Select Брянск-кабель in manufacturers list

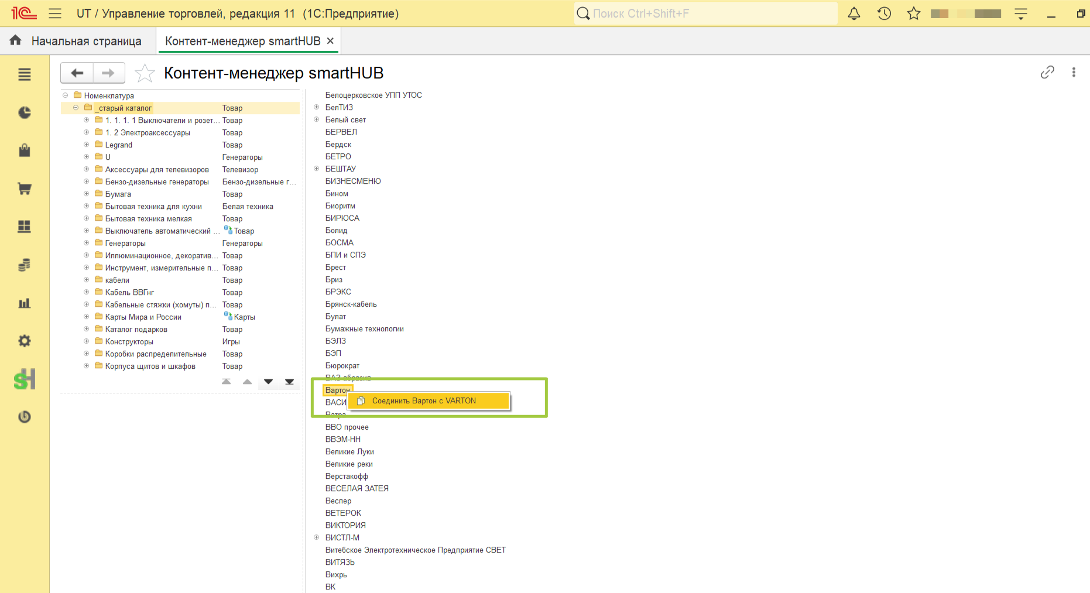(x=351, y=304)
